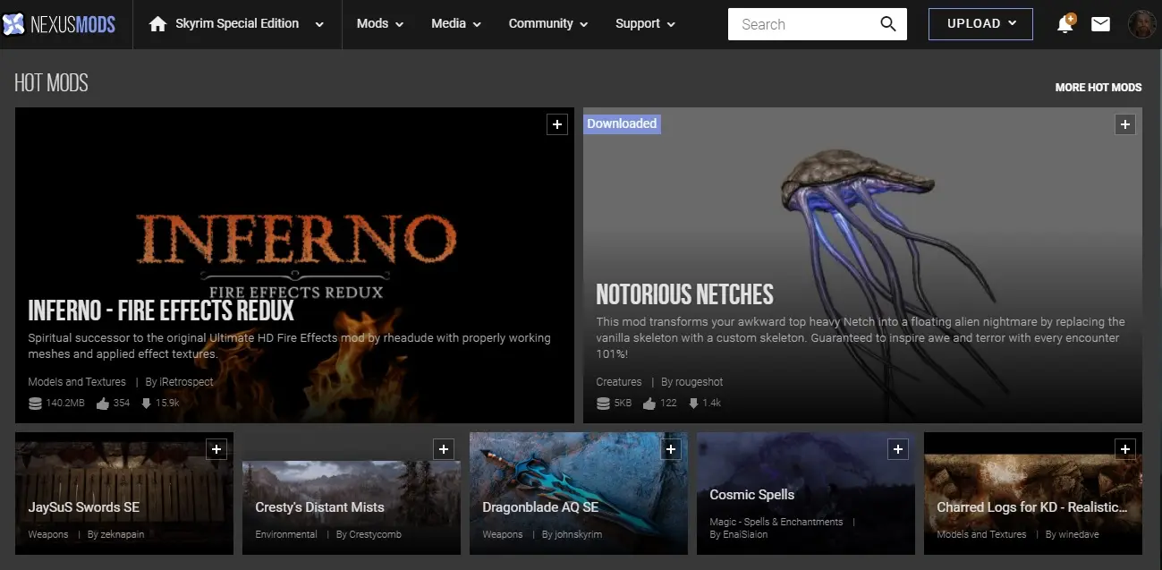Click the Hot Mods section heading
Viewport: 1162px width, 570px height.
pos(51,84)
